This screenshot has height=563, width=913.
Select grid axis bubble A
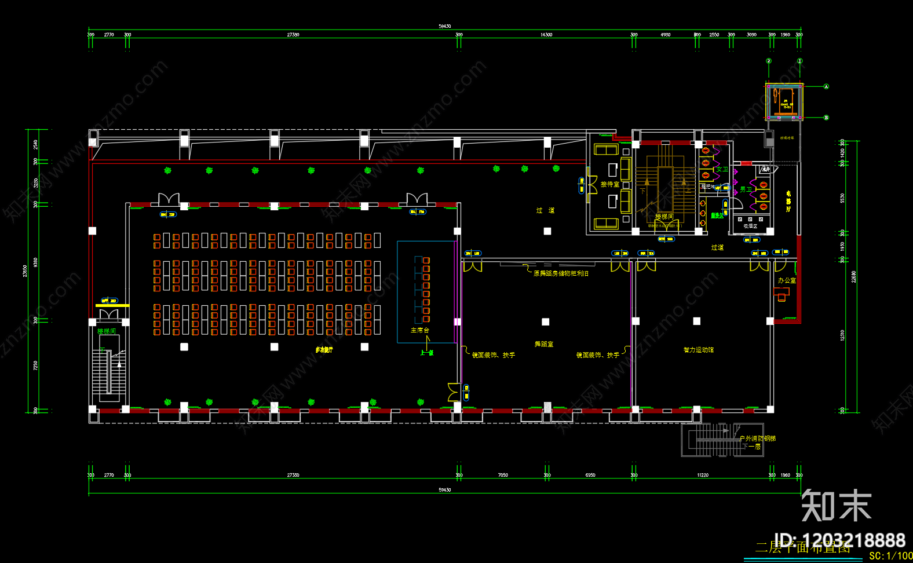click(826, 87)
